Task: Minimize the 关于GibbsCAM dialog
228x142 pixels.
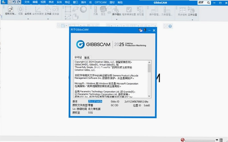Action: (x=149, y=31)
